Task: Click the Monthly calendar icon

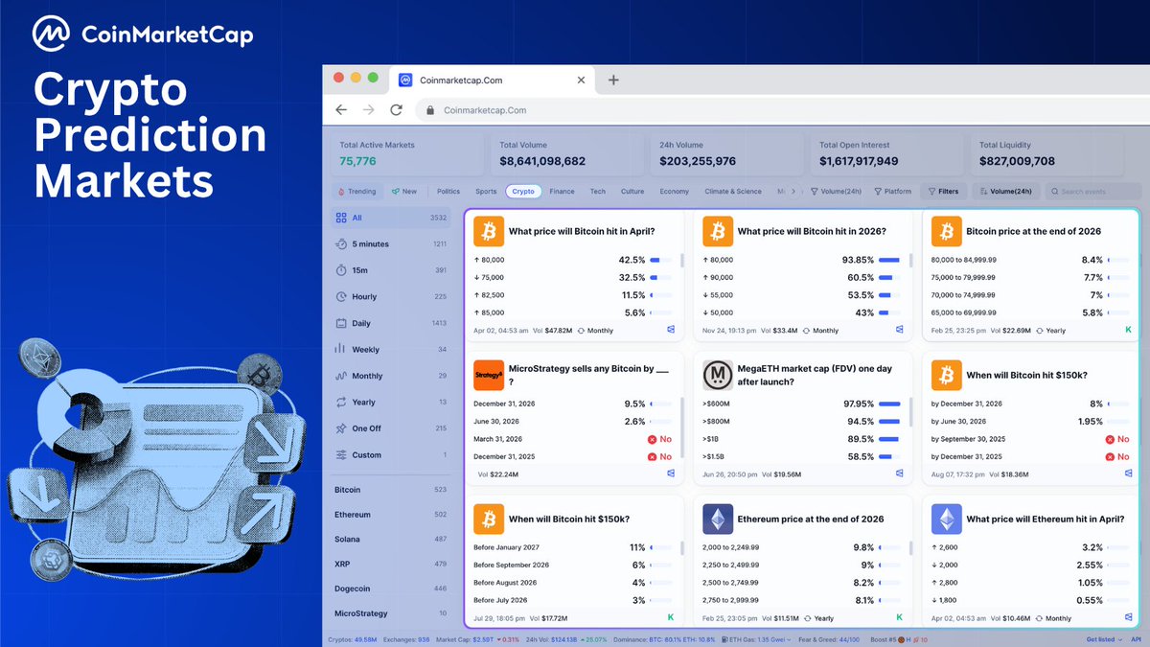Action: point(341,376)
